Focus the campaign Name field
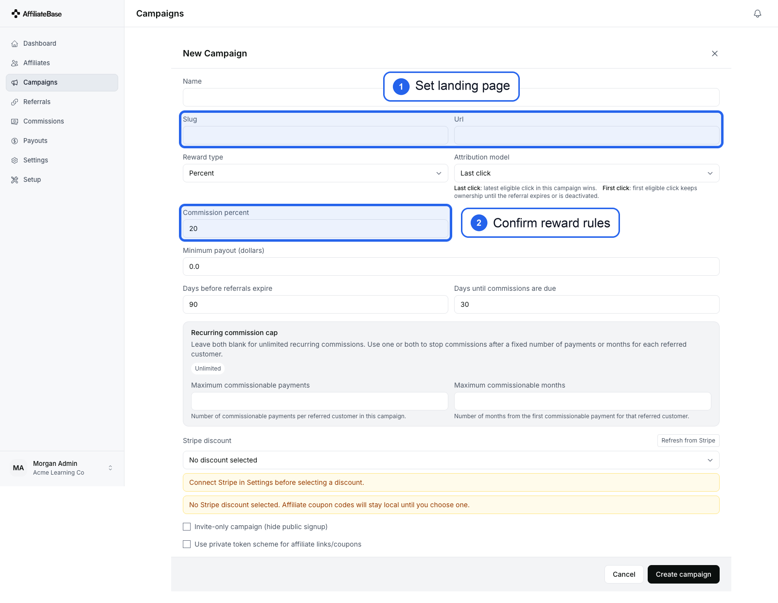This screenshot has height=603, width=778. 451,97
